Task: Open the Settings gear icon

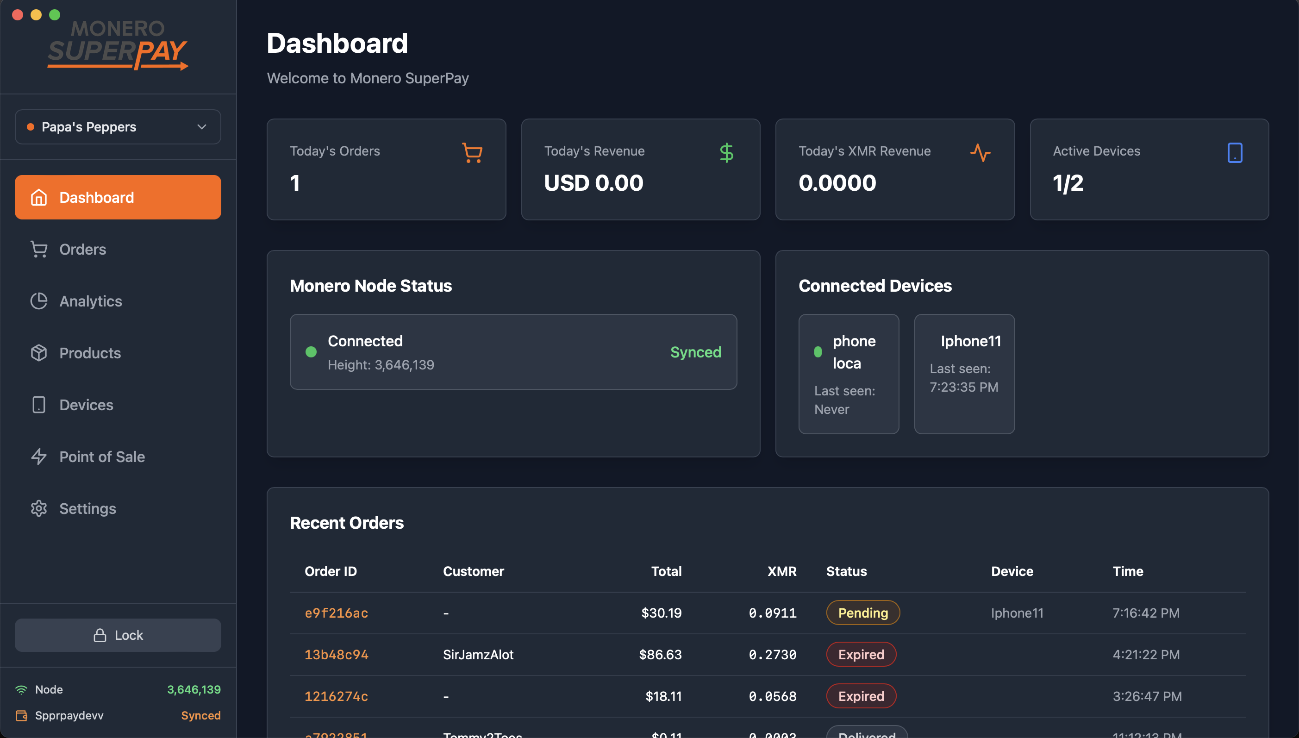Action: point(39,508)
